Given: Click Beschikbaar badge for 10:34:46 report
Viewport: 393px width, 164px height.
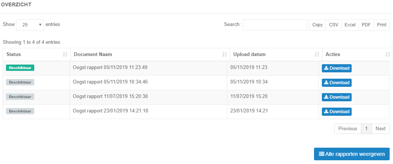Looking at the screenshot, I should 20,82.
